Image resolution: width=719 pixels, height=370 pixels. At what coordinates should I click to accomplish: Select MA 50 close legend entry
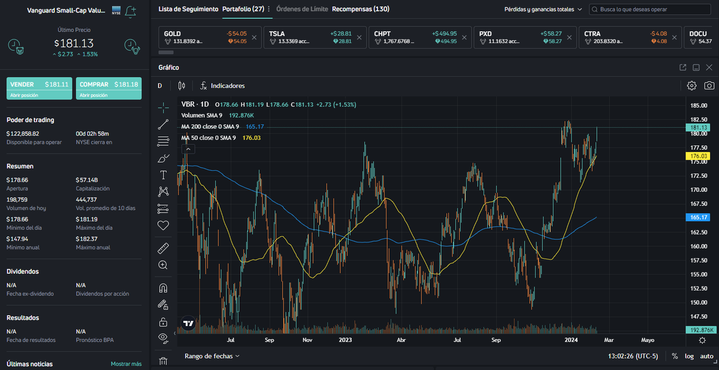click(209, 138)
